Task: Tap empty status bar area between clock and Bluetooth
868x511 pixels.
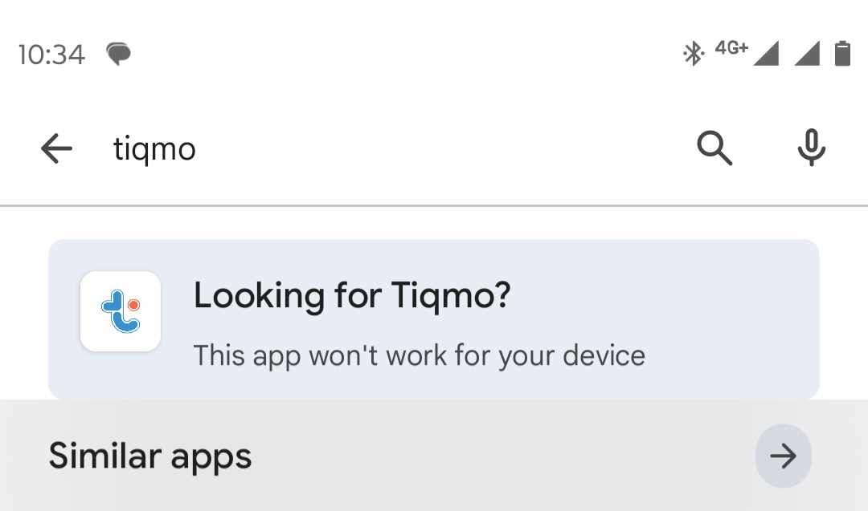Action: [x=402, y=55]
